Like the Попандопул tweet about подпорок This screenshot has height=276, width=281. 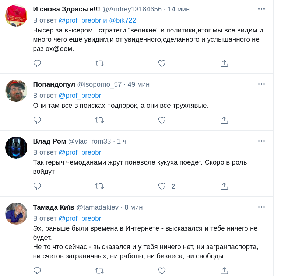(162, 120)
